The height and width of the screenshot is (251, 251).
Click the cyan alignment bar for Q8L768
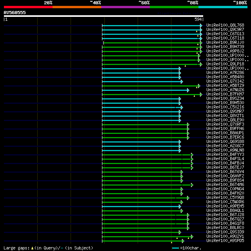coord(151,25)
